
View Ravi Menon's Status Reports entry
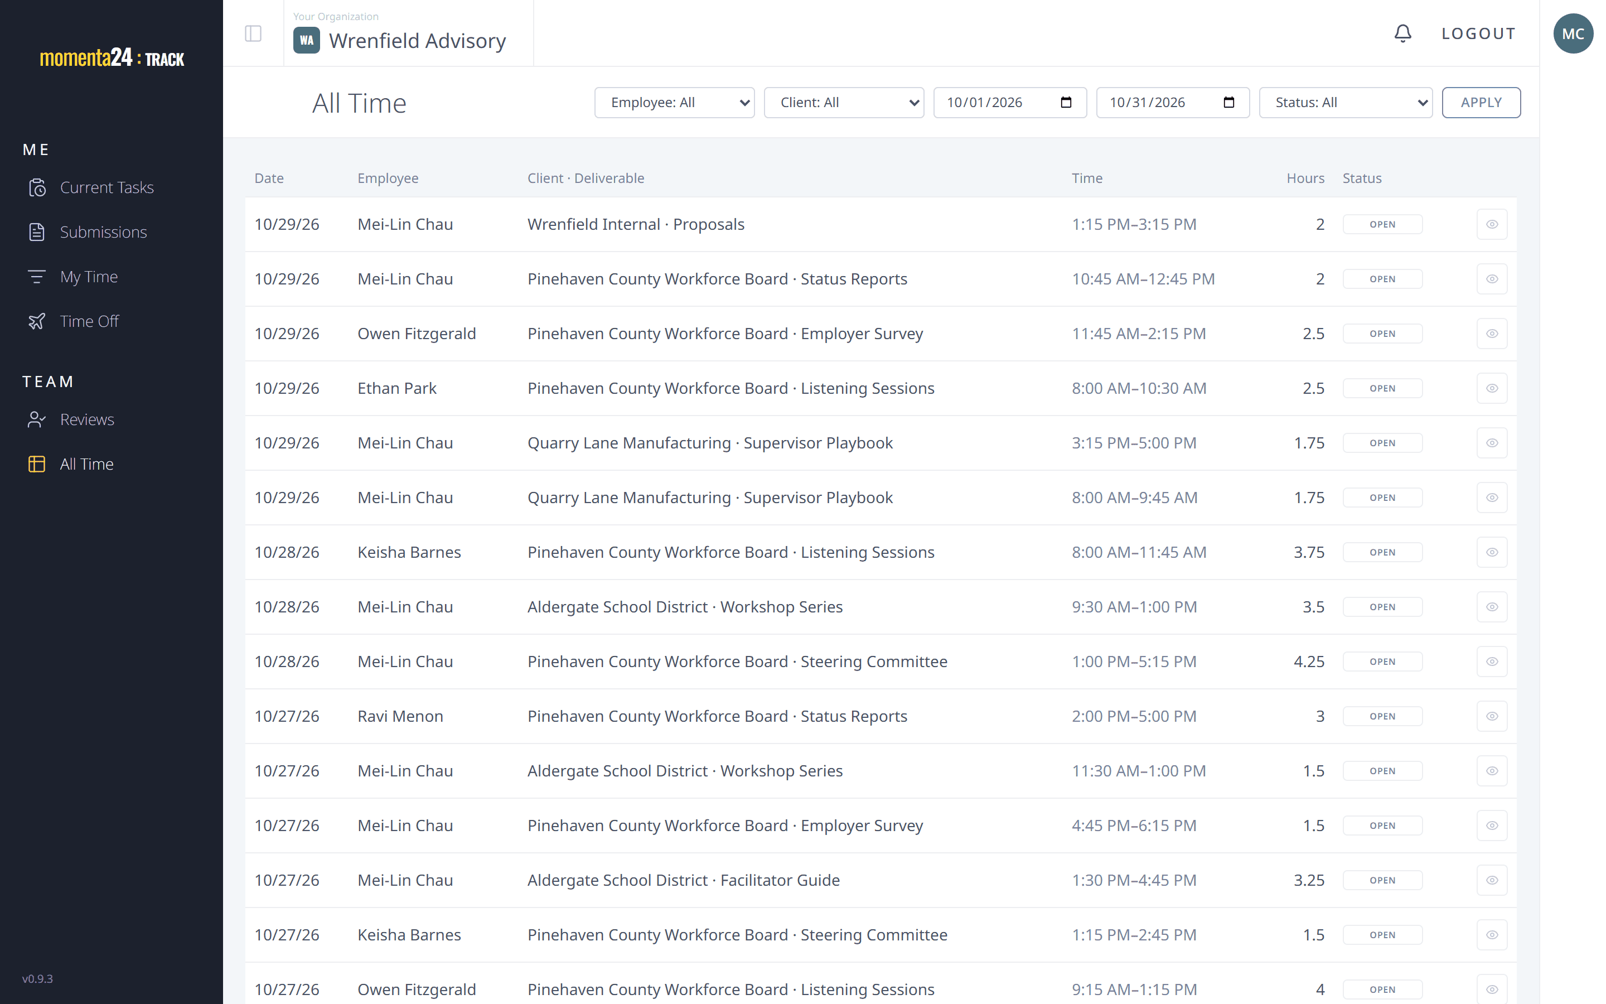(1491, 717)
